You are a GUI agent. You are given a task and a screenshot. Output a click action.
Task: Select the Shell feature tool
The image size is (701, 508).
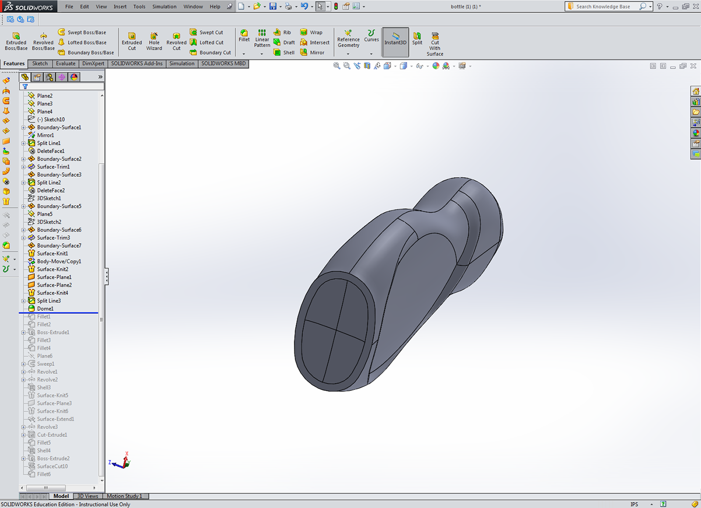284,53
